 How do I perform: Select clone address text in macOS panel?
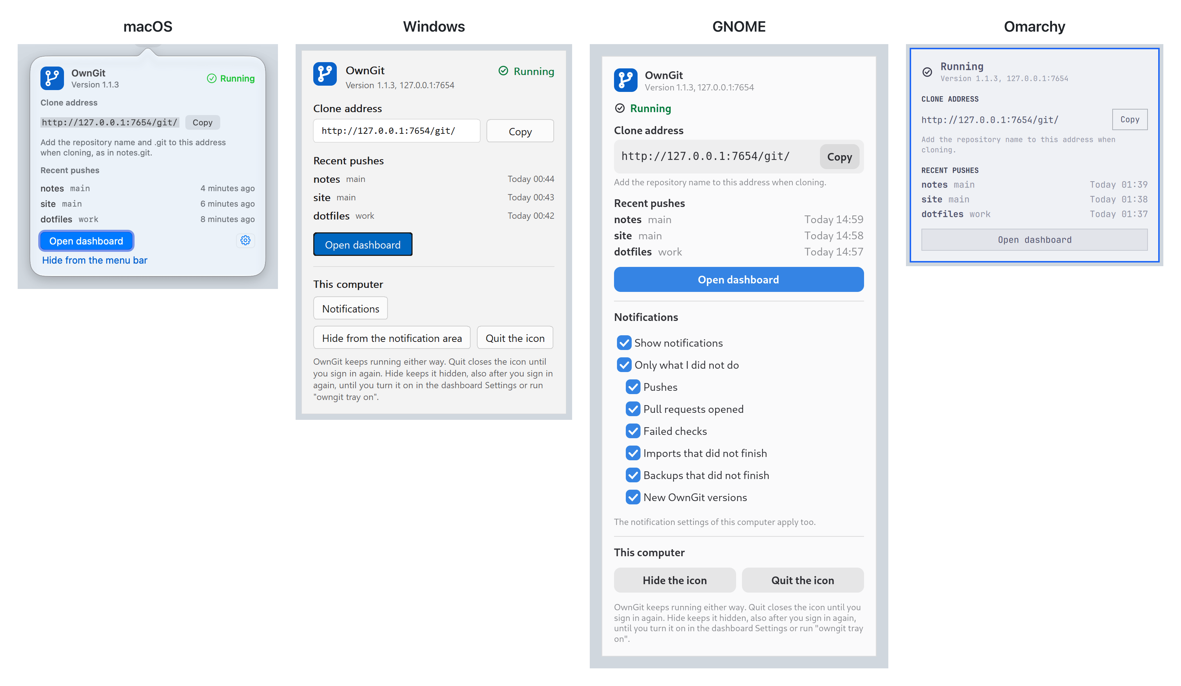[110, 122]
